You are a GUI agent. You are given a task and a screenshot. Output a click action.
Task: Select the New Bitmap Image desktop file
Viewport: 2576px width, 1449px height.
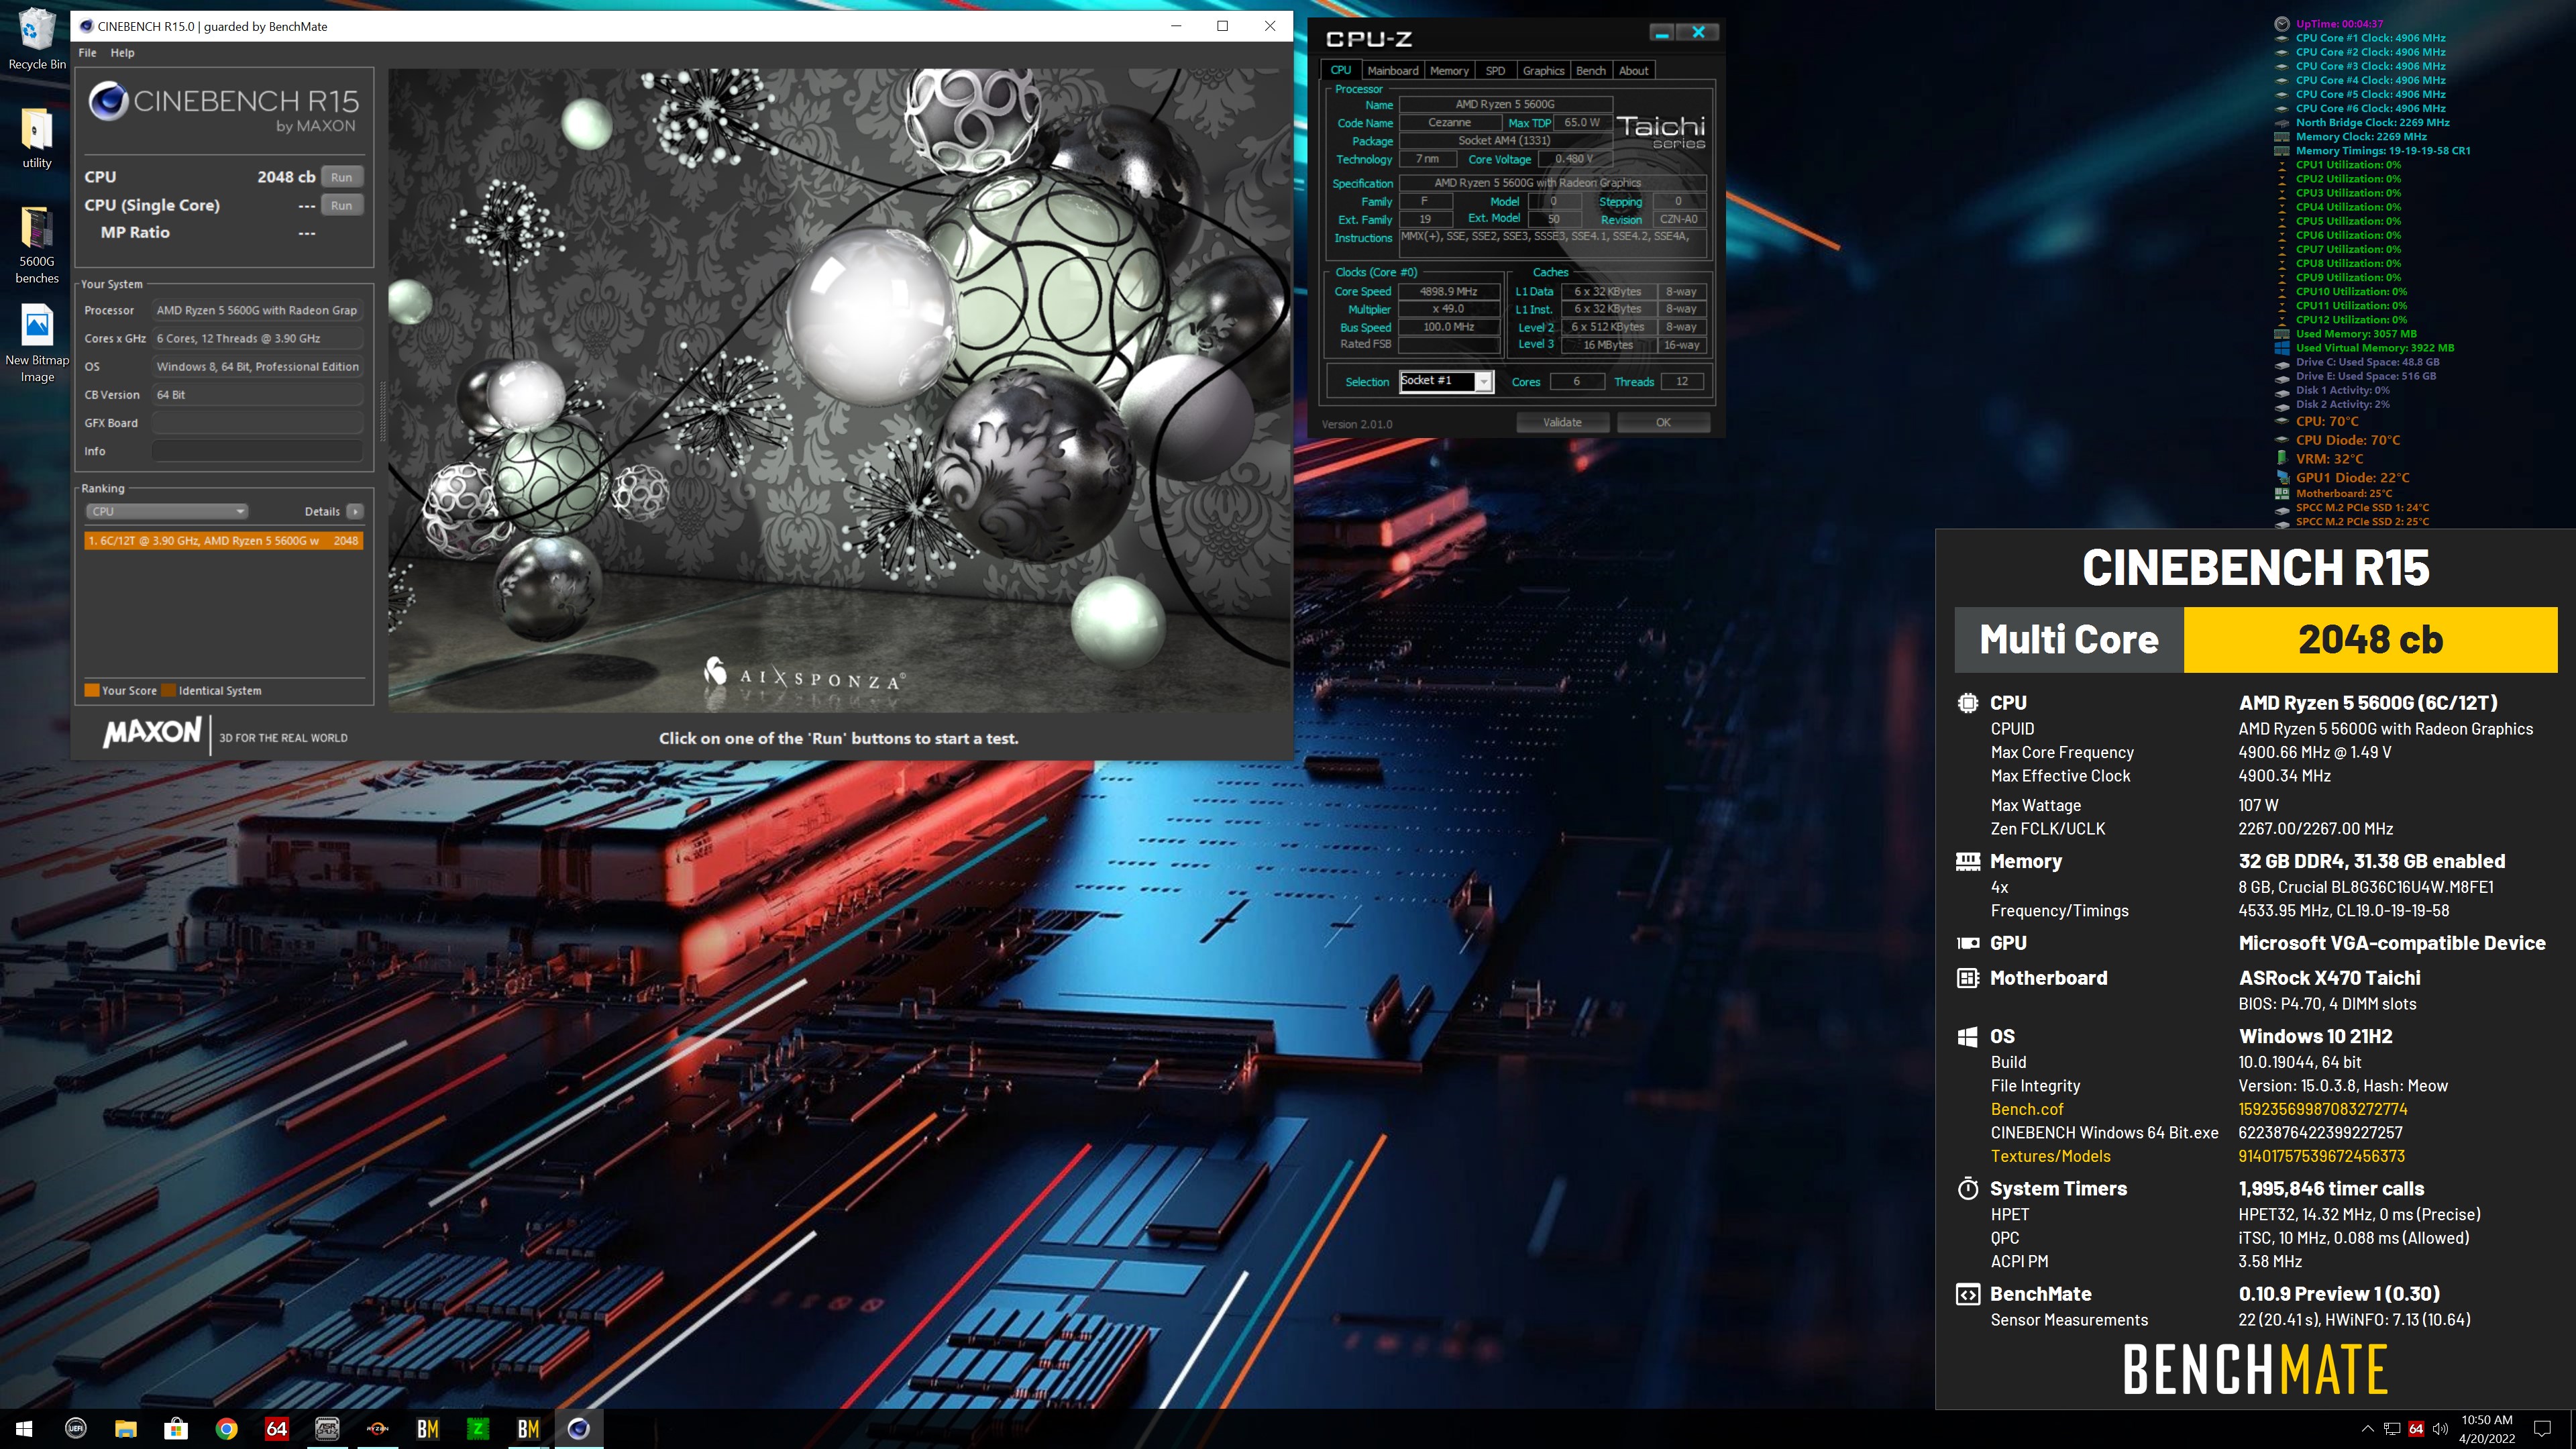pyautogui.click(x=37, y=343)
